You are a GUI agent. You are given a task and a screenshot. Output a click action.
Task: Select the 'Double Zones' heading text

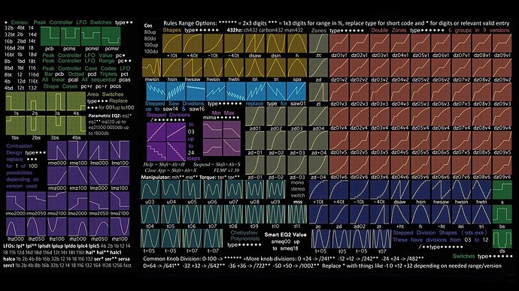[x=389, y=30]
